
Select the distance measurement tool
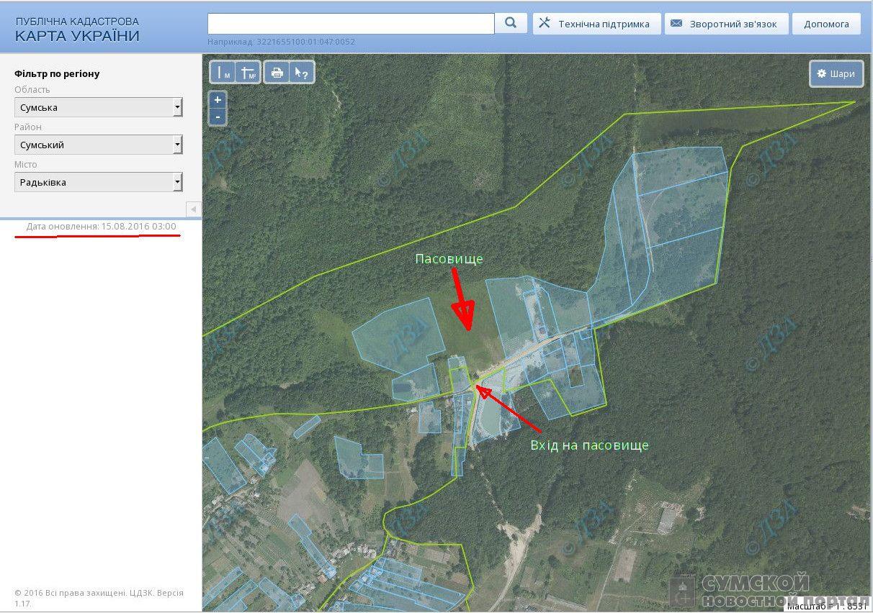(x=223, y=73)
